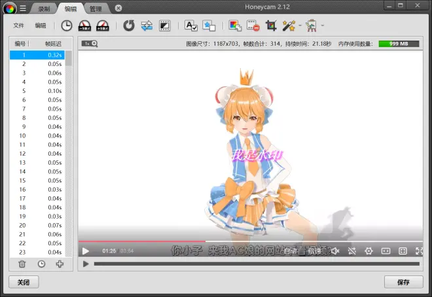Screen dimensions: 432x297
Task: Click the 关闭 button
Action: point(24,282)
